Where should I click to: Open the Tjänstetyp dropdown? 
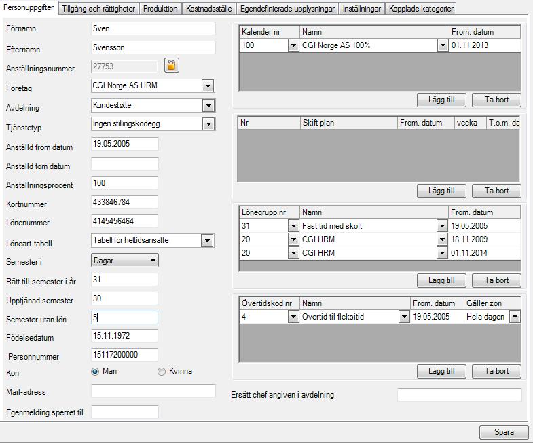(x=208, y=124)
